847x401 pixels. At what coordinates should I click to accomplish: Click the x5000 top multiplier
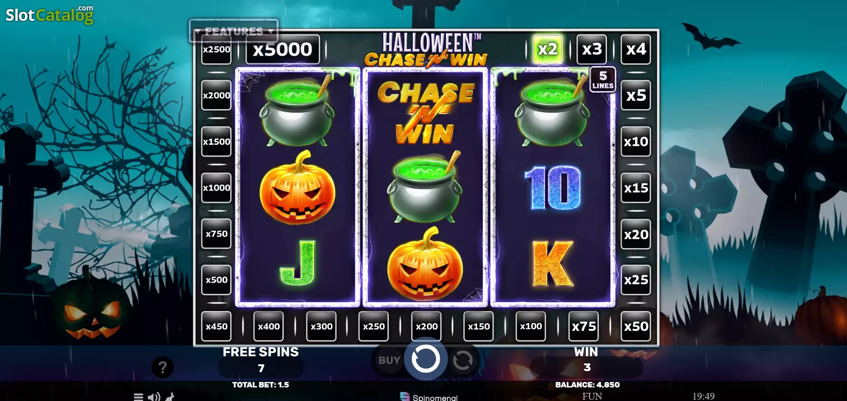point(282,49)
